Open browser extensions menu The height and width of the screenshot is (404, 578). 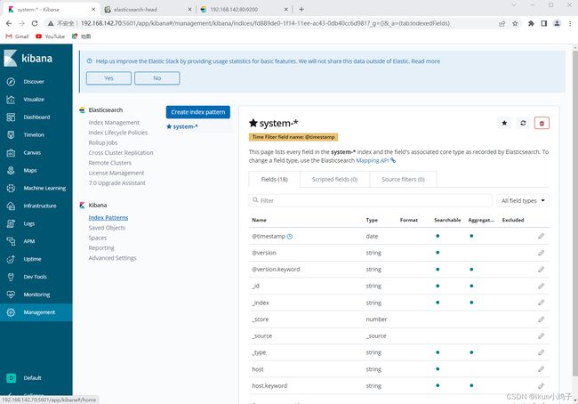(531, 24)
